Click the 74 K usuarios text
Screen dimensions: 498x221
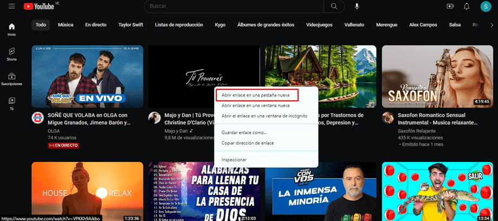(x=62, y=138)
